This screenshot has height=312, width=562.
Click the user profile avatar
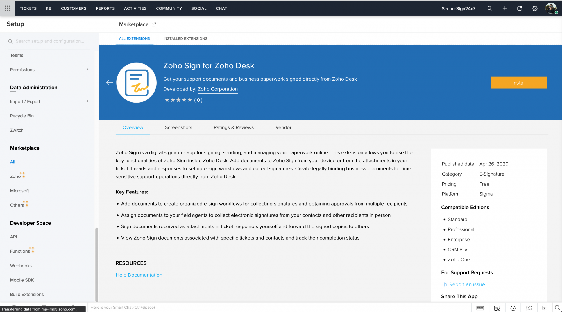[x=551, y=8]
